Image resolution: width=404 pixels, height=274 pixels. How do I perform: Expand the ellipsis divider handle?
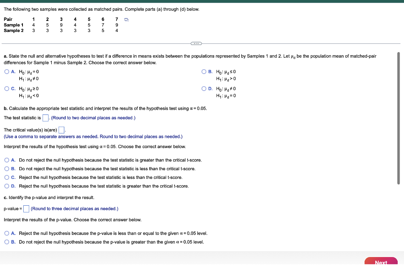[196, 43]
